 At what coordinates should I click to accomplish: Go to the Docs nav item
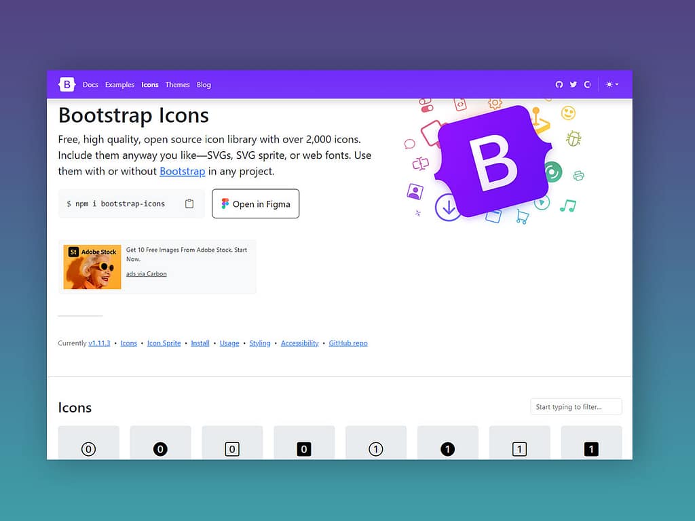coord(90,85)
